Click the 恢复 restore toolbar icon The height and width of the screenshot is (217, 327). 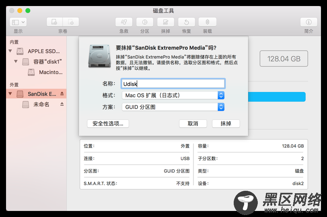coord(187,22)
